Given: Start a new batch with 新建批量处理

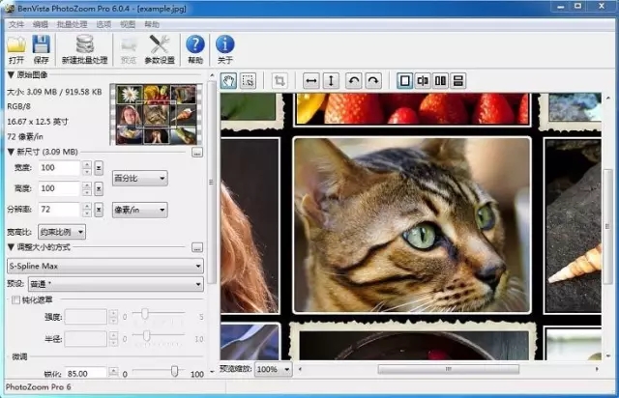Looking at the screenshot, I should [x=84, y=44].
